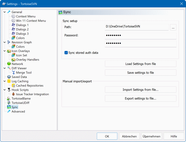Collapse the Revision Graph tree node
Image resolution: width=186 pixels, height=142 pixels.
(5, 42)
